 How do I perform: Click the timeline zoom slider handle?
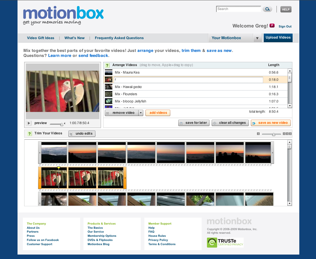(x=273, y=134)
